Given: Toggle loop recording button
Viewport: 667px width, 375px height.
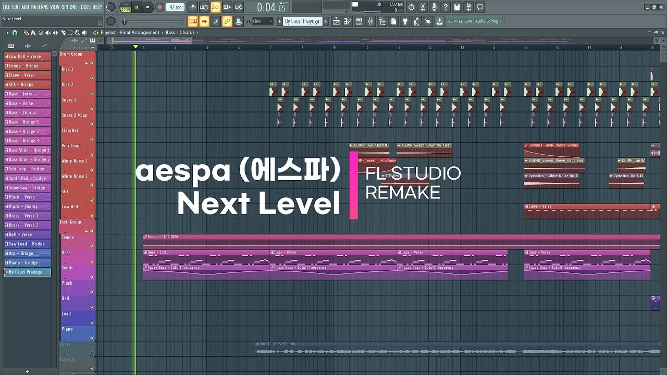Looking at the screenshot, I should tap(238, 7).
